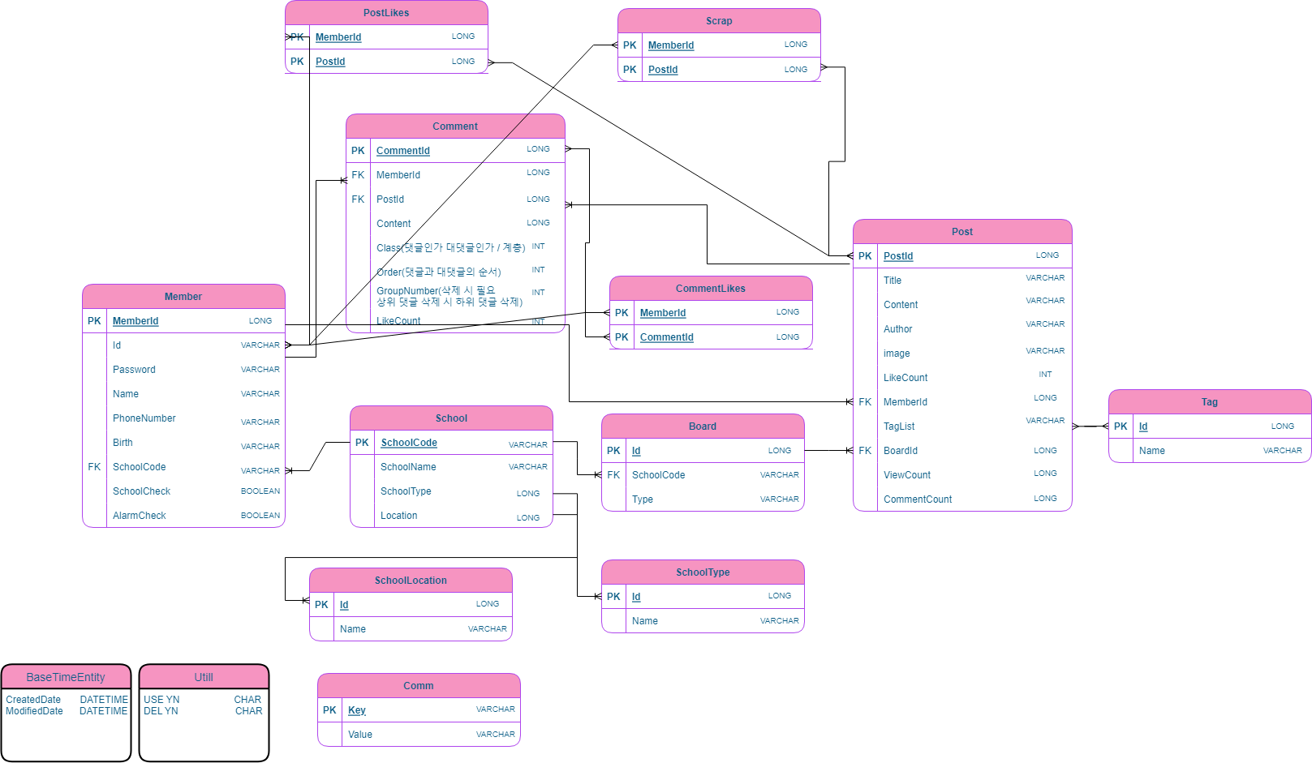The height and width of the screenshot is (763, 1312).
Task: Click the underlined PostId primary key in Post
Action: pyautogui.click(x=897, y=255)
